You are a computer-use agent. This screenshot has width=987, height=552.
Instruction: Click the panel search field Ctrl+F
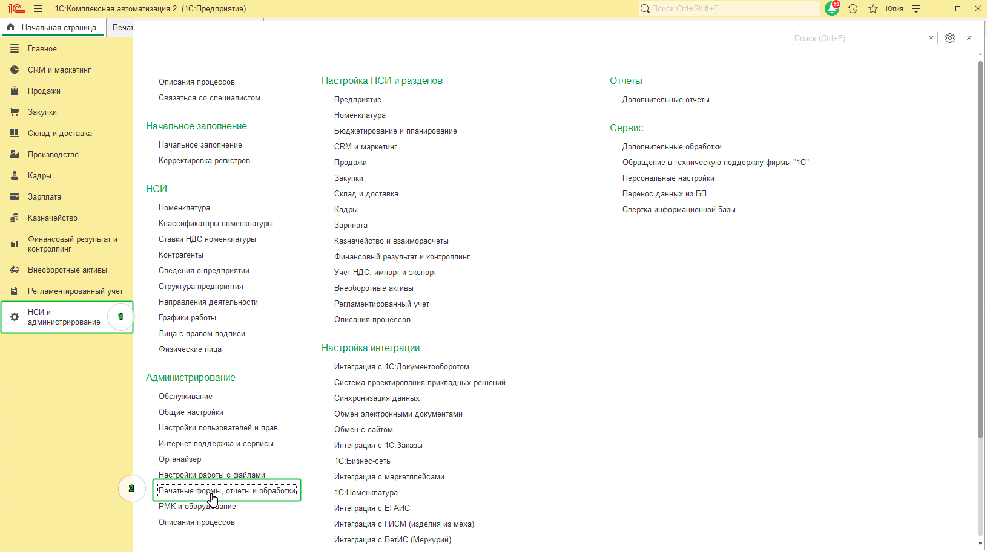click(859, 38)
